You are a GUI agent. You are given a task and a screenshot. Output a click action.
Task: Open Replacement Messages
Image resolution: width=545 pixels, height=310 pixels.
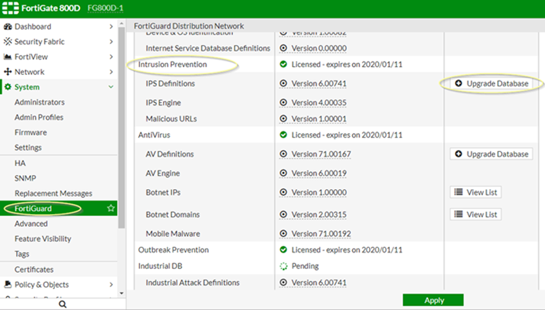coord(53,193)
